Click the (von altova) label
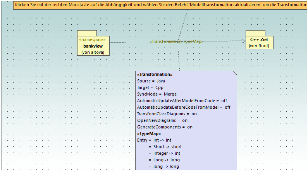This screenshot has height=171, width=308. tap(93, 52)
